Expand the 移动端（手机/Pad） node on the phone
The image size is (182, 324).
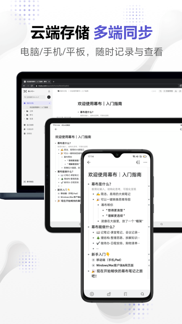pos(149,260)
